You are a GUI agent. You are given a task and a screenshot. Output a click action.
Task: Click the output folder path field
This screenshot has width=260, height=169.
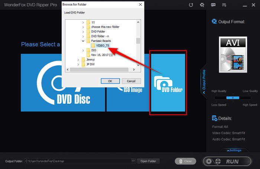78,161
